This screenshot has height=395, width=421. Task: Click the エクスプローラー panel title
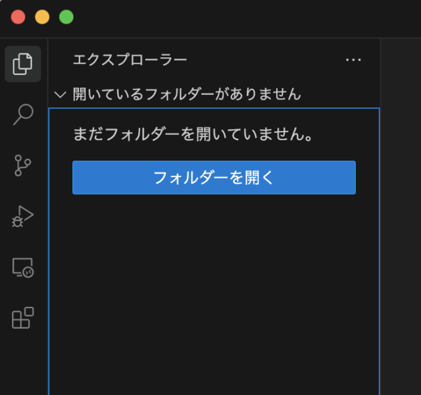[130, 60]
